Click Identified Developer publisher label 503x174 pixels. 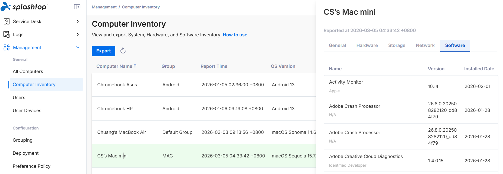click(348, 165)
